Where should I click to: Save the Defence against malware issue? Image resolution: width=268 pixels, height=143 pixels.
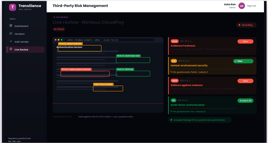tap(245, 81)
